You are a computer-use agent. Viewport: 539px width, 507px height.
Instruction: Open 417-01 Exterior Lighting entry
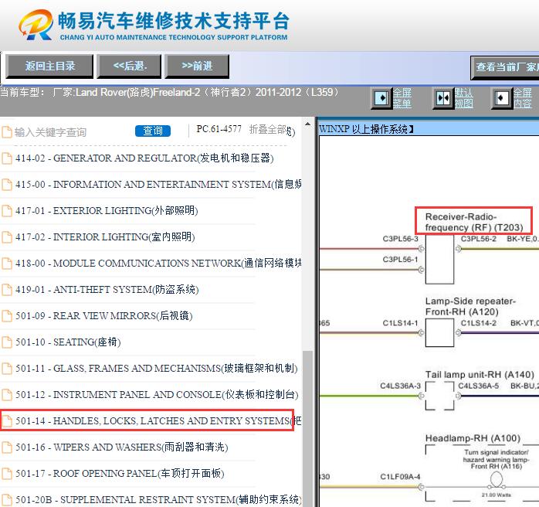107,210
